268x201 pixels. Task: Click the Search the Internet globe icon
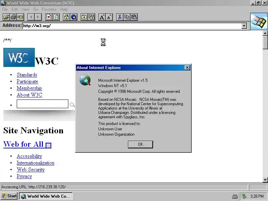tap(74, 17)
